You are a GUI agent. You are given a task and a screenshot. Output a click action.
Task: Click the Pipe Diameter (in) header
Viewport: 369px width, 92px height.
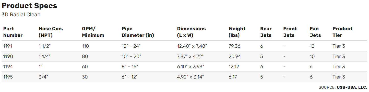[x=138, y=32]
